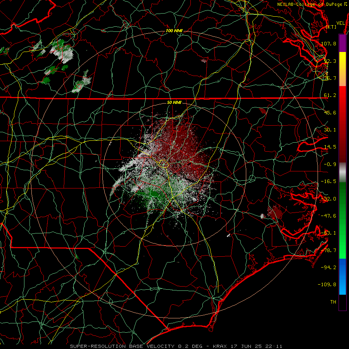Pick the gray segment of the color bar
This screenshot has width=349, height=349.
342,173
